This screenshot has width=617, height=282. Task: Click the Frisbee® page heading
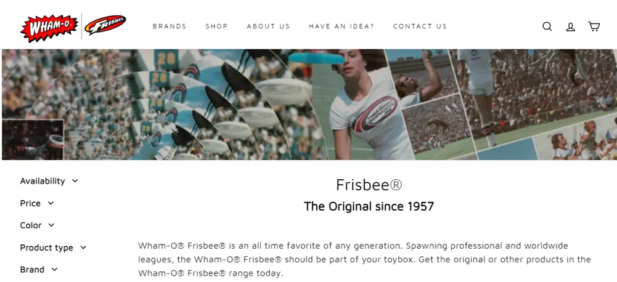tap(369, 185)
